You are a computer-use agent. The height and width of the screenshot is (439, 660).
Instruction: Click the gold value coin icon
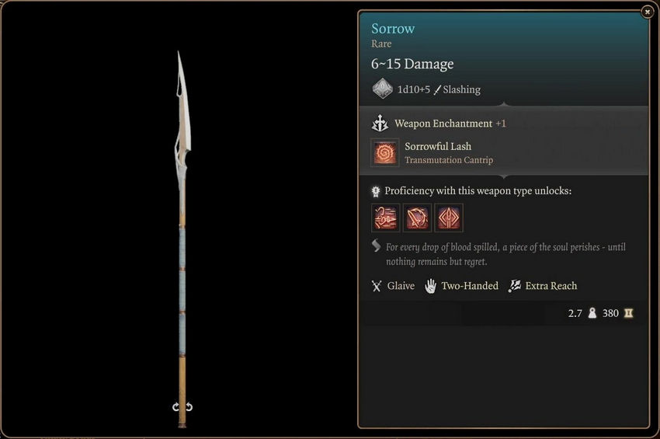click(x=628, y=313)
